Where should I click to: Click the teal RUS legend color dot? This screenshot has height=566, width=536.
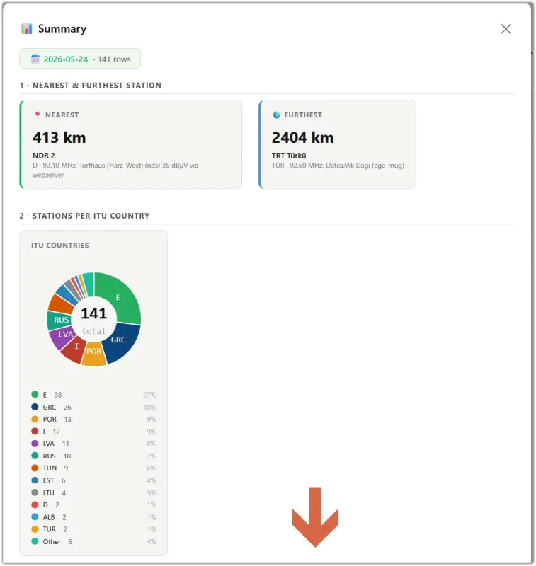pyautogui.click(x=35, y=456)
